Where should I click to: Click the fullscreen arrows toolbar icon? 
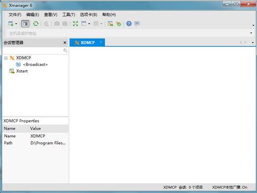coord(75,24)
